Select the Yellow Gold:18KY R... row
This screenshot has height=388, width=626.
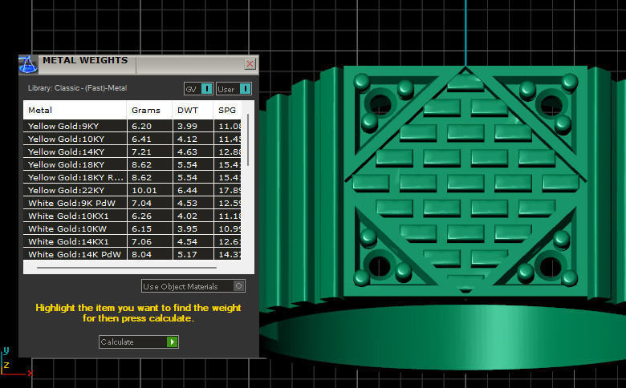132,177
